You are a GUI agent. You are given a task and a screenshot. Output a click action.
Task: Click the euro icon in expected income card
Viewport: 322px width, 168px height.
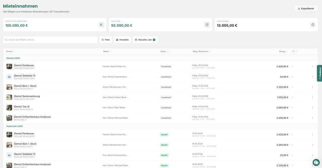pos(101,25)
